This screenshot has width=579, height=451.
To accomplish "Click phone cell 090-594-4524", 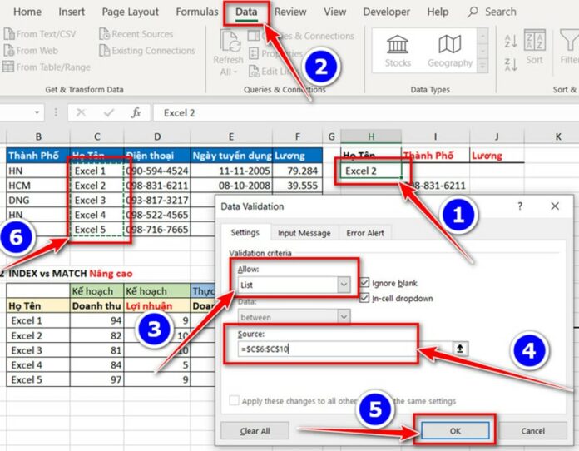I will coord(157,171).
